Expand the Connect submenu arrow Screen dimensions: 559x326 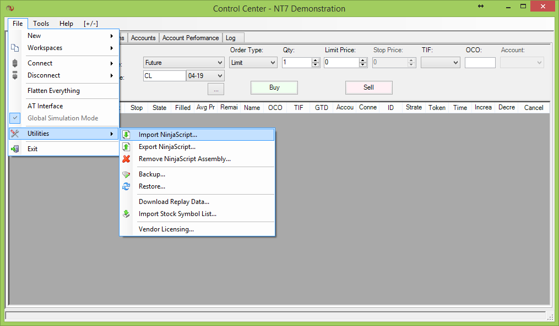pos(112,63)
